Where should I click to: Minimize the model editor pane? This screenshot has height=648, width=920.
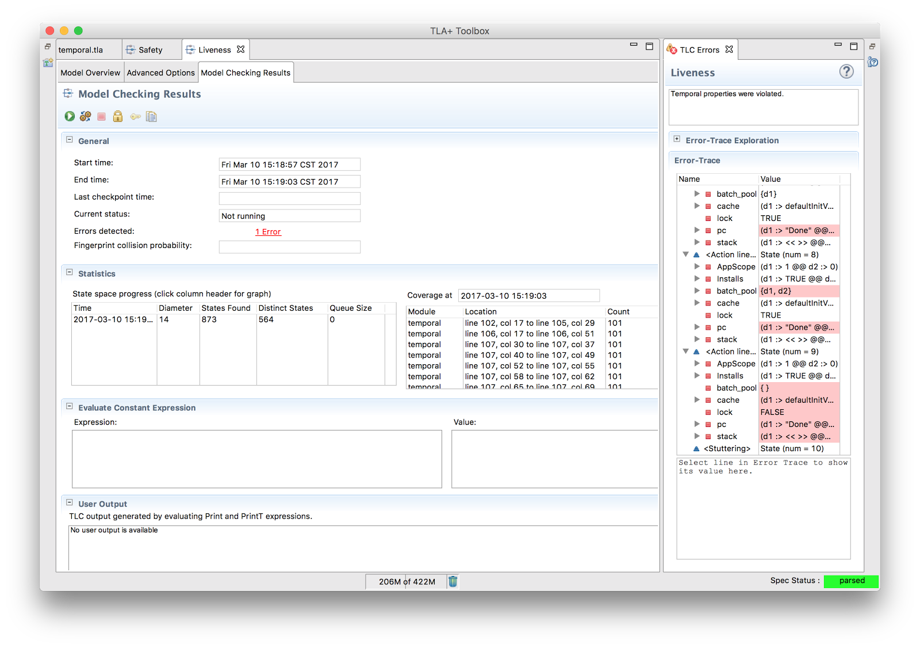tap(634, 45)
